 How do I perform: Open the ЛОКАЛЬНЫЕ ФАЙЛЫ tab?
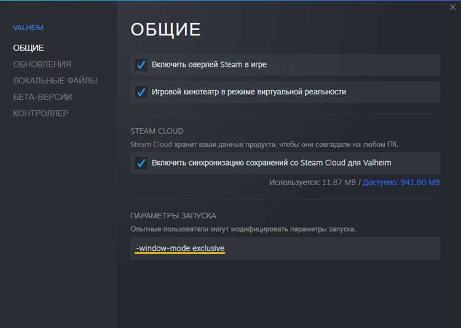(55, 80)
